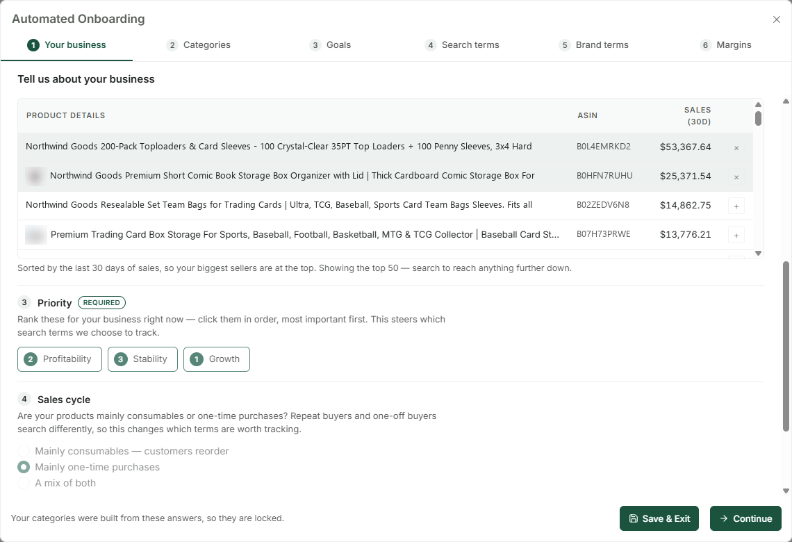This screenshot has width=792, height=542.
Task: Click the Northwind Goods 200-Pack Toploaders title
Action: pos(279,147)
